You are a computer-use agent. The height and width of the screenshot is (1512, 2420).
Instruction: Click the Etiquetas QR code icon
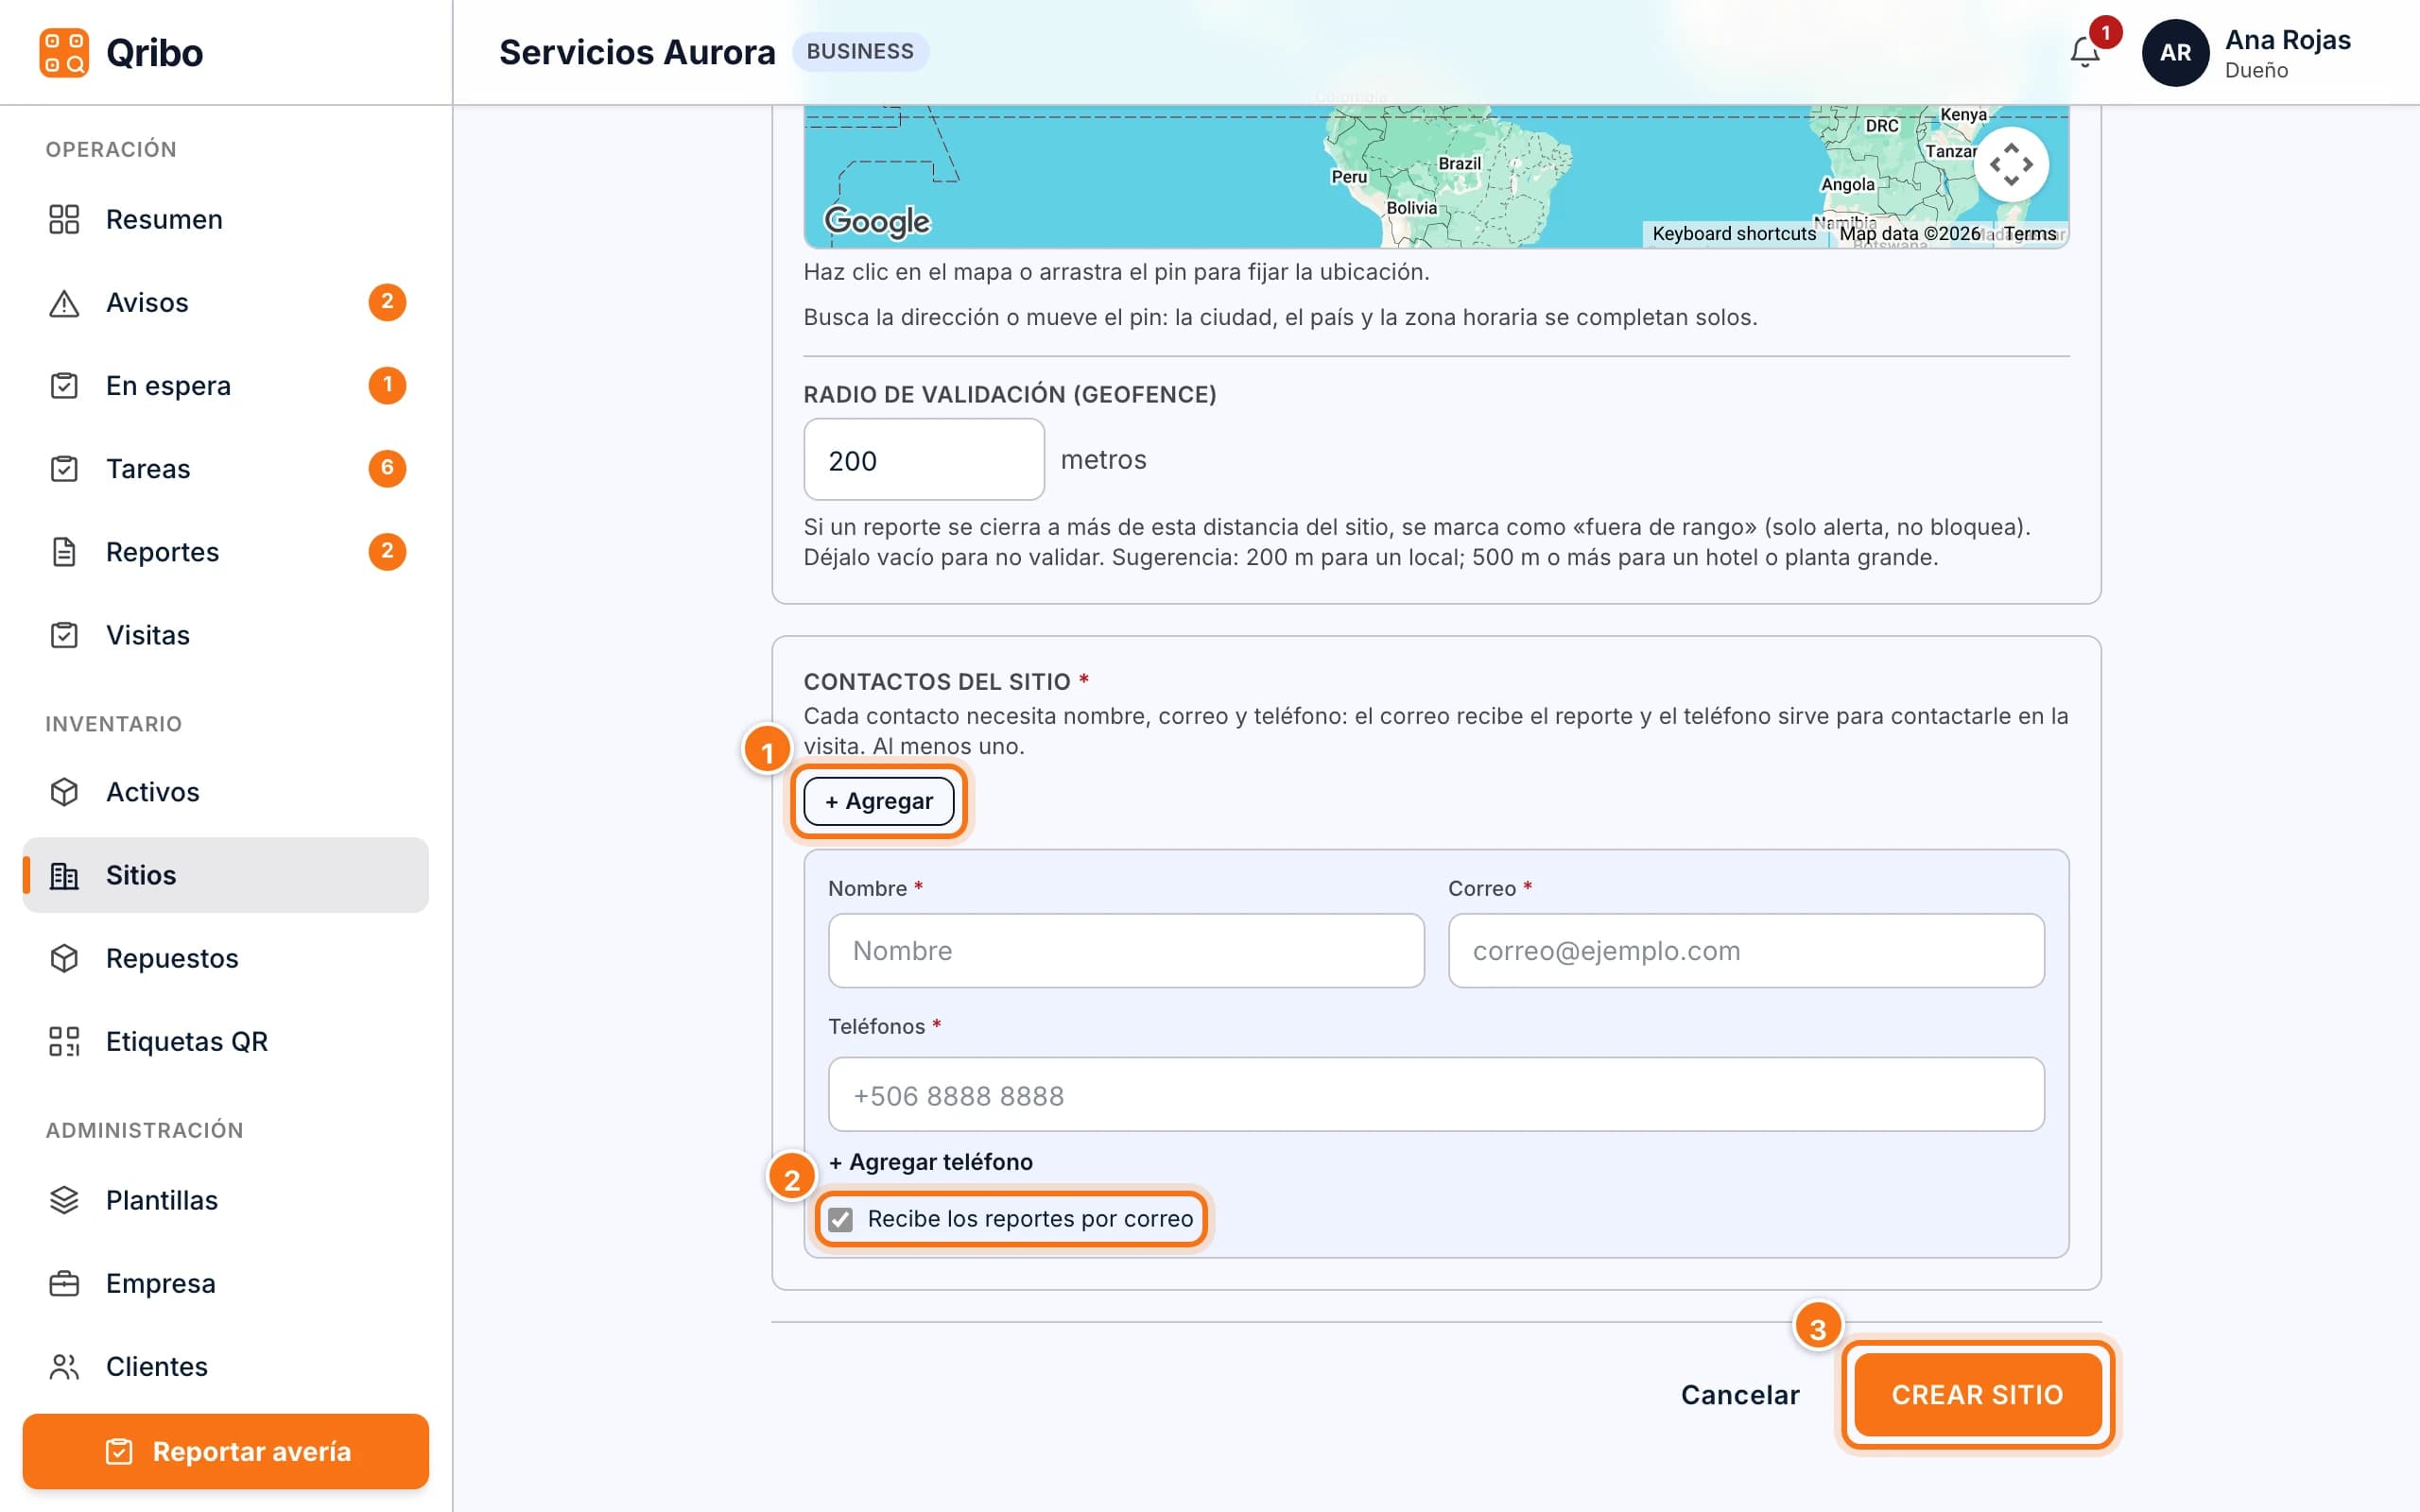(x=64, y=1041)
